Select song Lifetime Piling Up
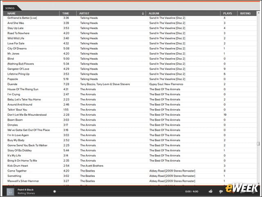Image resolution: width=262 pixels, height=197 pixels. [x=18, y=74]
